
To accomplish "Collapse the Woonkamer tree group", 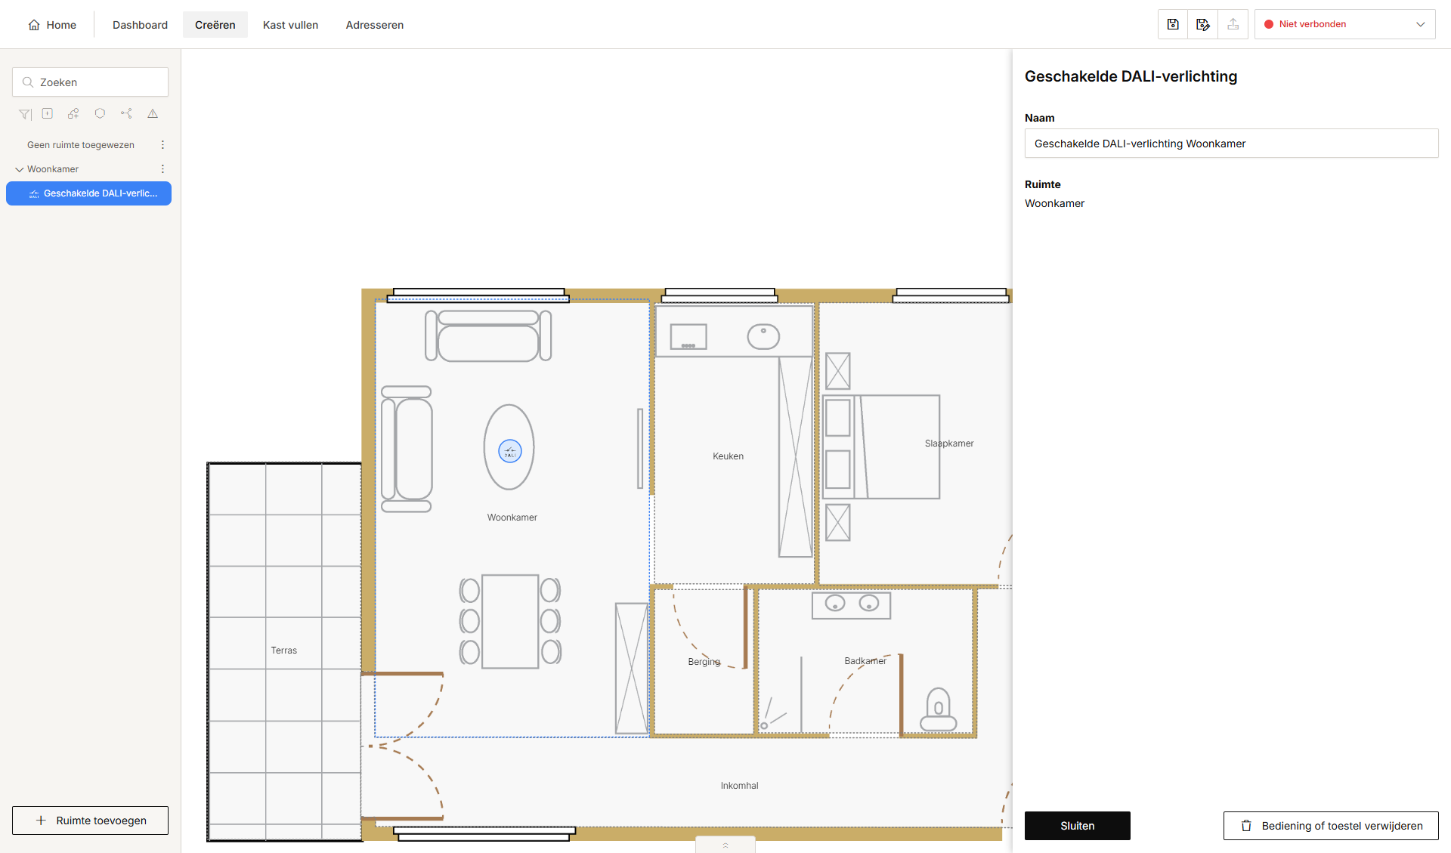I will (x=20, y=169).
